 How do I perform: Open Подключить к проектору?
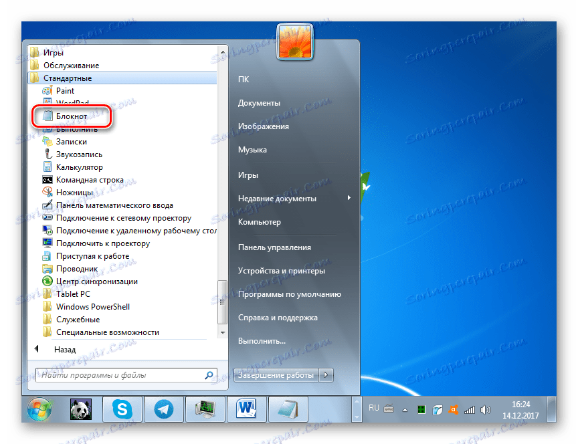coord(96,243)
